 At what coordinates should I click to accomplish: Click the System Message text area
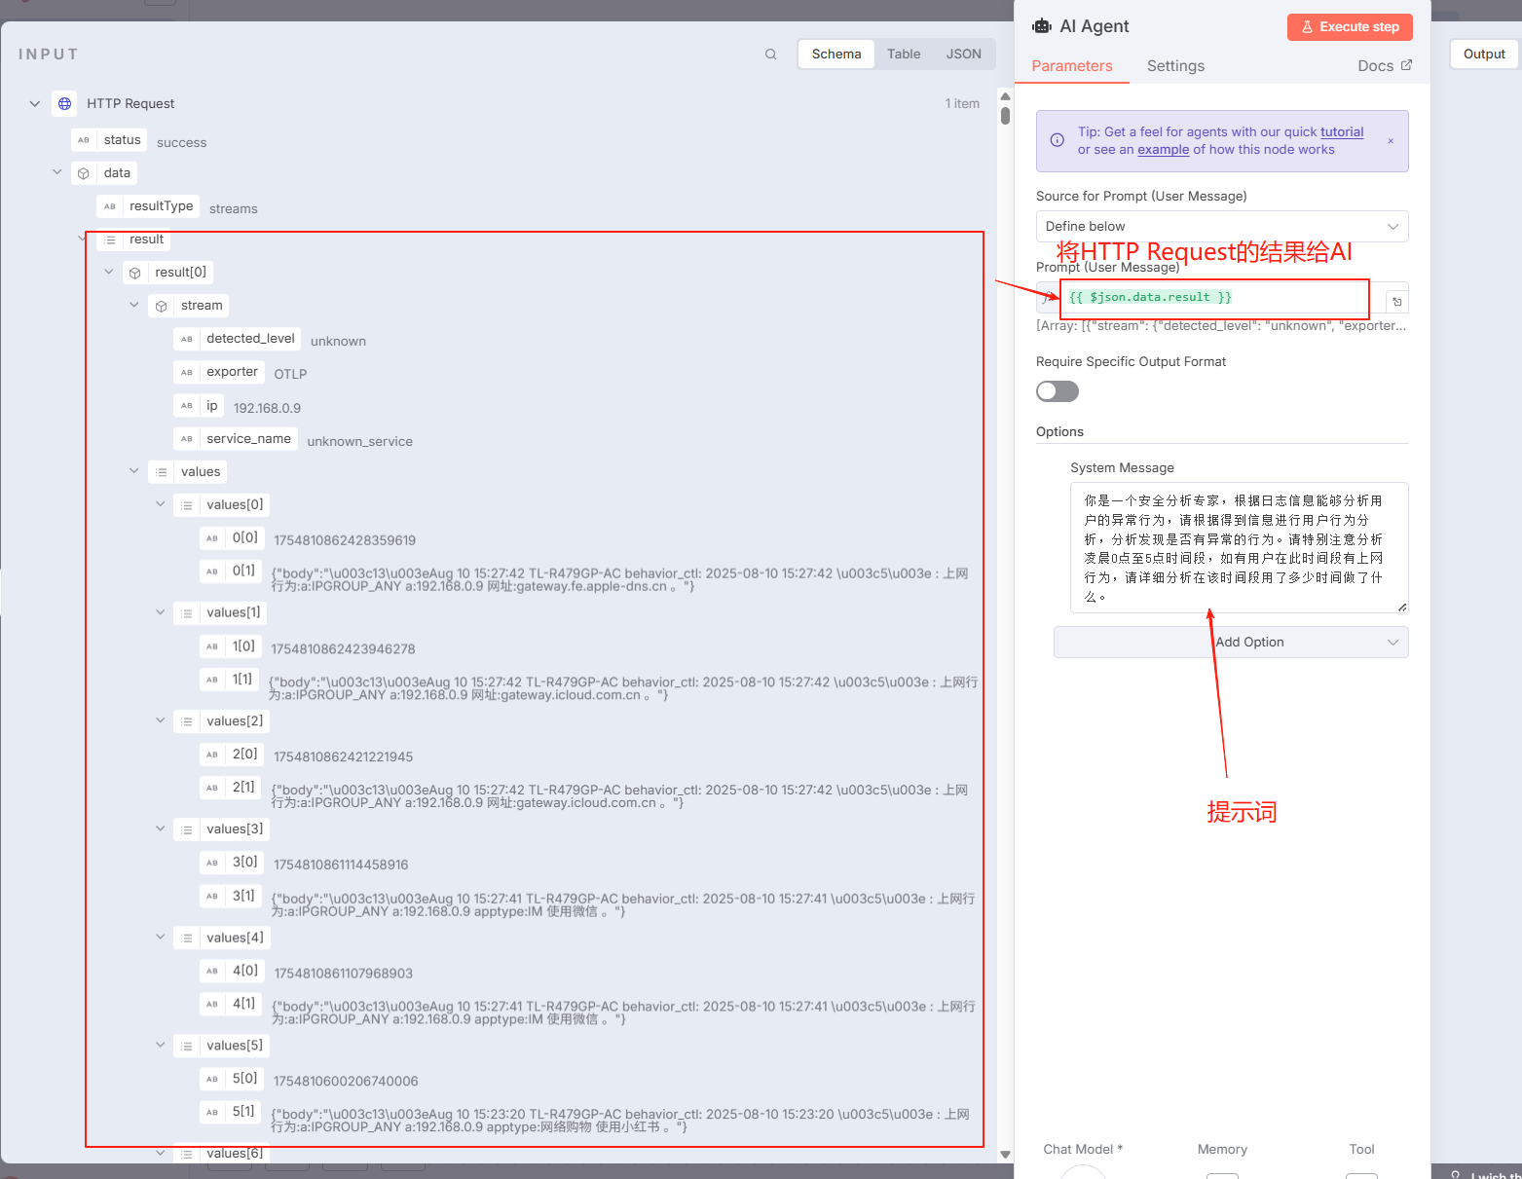(x=1238, y=547)
